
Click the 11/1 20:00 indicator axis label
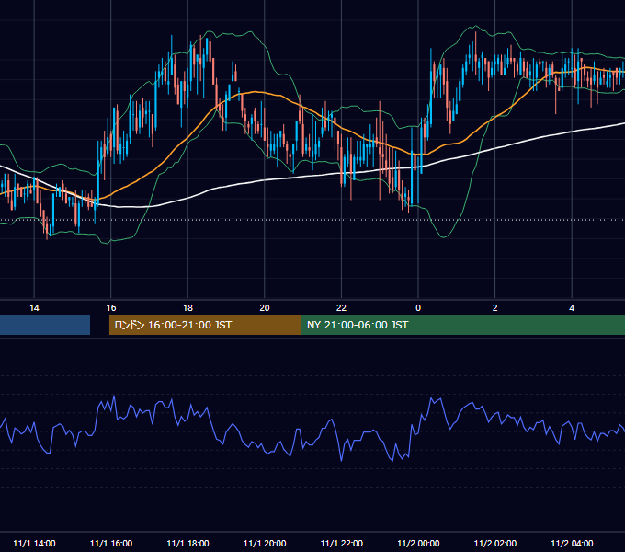pyautogui.click(x=265, y=543)
